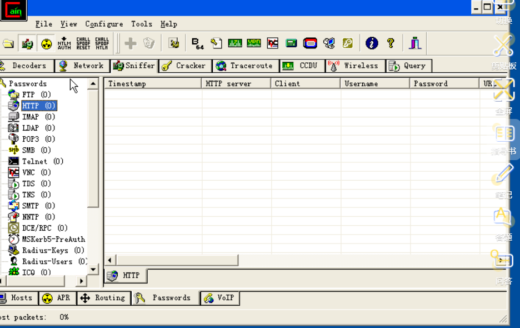
Task: Select VNC (0) in passwords tree
Action: [37, 172]
